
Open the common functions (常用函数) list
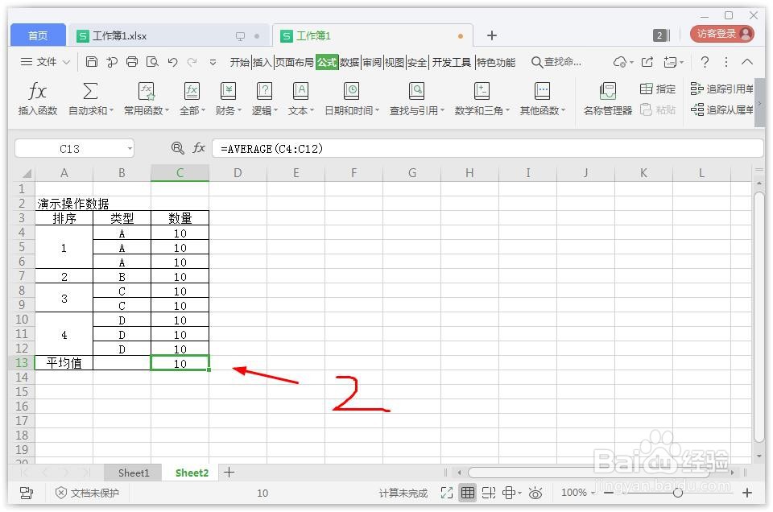(x=146, y=98)
